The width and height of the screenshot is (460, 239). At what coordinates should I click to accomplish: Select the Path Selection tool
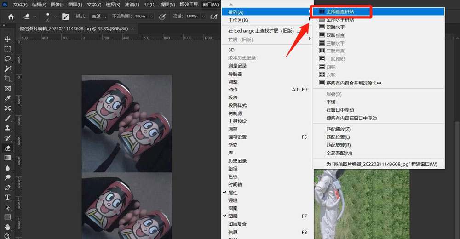(8, 207)
